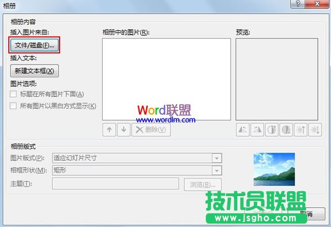
Task: Enable 标题在所有图片下面 checkbox
Action: 14,94
